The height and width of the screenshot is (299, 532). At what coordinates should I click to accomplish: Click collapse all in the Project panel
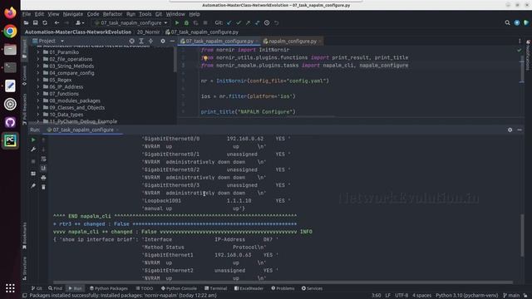click(x=150, y=41)
